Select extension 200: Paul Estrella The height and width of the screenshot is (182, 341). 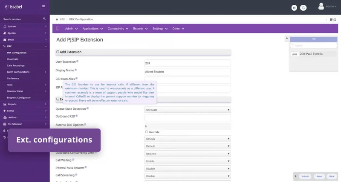coord(311,54)
